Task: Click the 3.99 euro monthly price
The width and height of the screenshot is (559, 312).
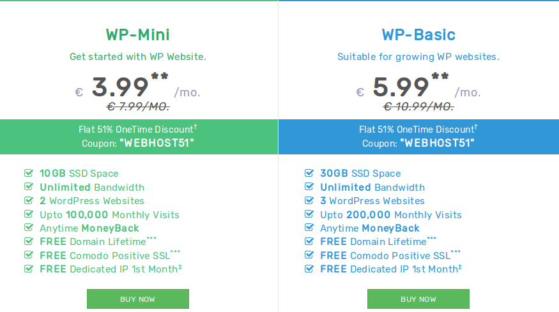Action: point(120,87)
